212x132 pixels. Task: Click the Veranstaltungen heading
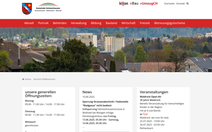[x=154, y=92]
